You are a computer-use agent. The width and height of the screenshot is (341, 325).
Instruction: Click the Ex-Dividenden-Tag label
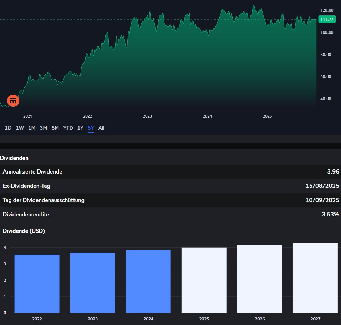click(x=26, y=186)
